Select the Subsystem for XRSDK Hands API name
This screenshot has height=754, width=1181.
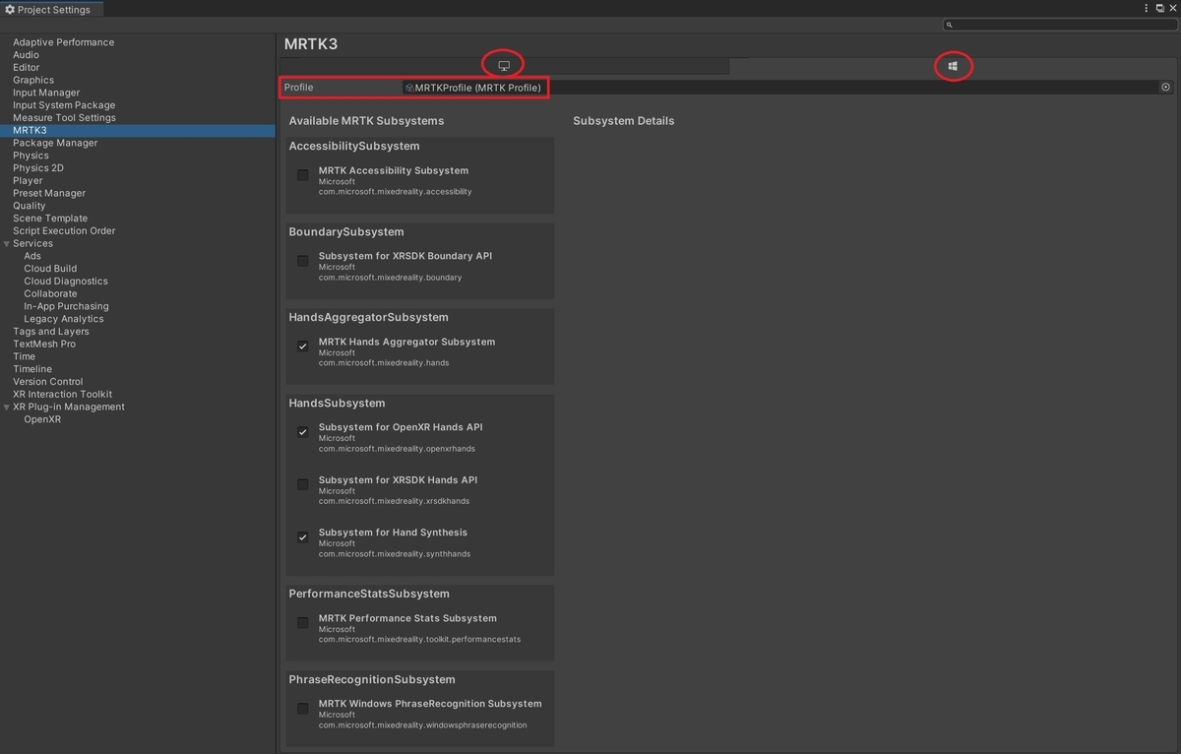398,480
